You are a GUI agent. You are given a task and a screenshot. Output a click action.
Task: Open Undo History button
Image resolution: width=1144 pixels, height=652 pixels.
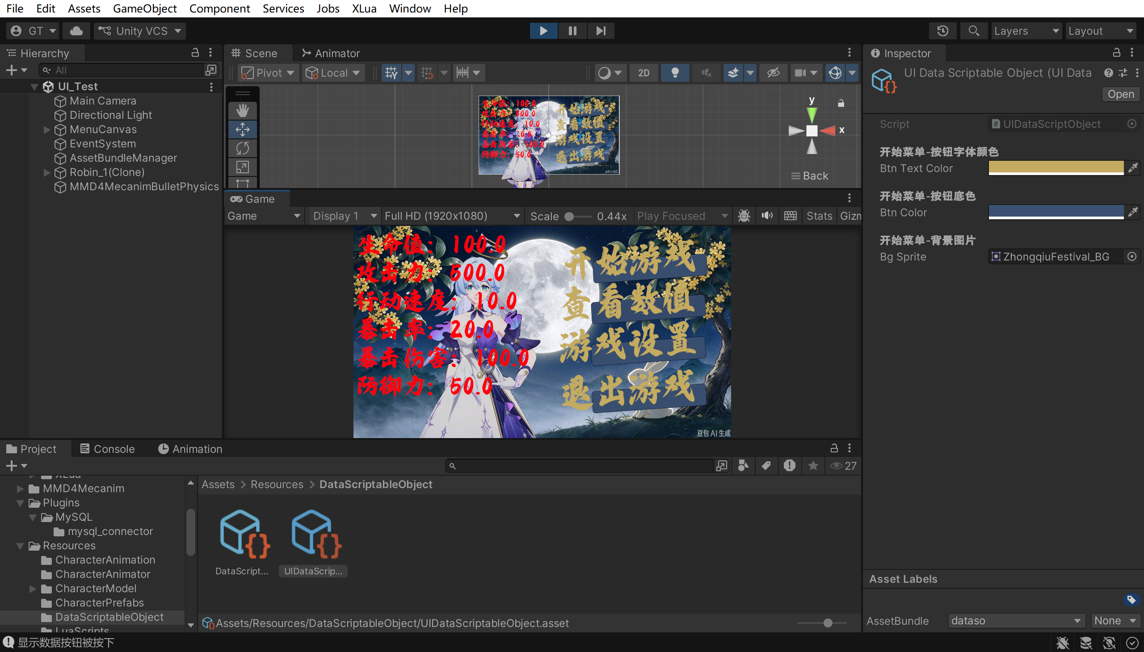[942, 31]
